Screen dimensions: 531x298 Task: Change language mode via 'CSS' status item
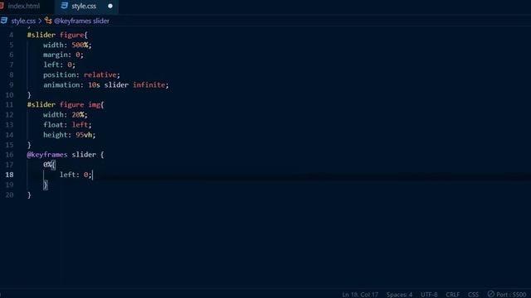point(473,295)
